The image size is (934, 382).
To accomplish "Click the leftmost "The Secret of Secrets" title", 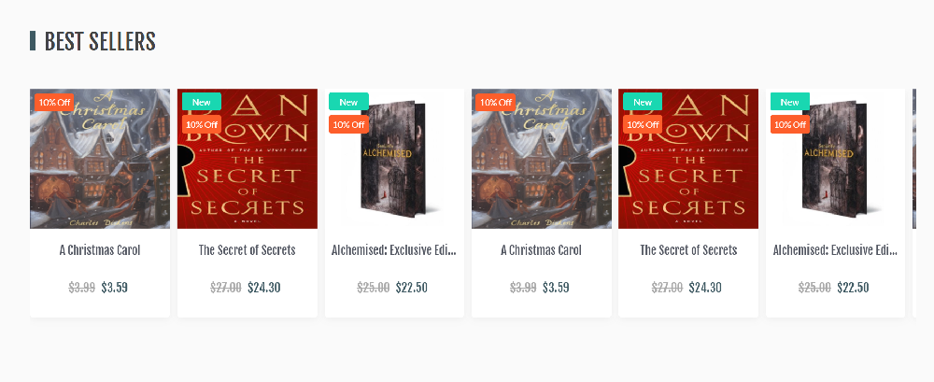I will [x=248, y=250].
